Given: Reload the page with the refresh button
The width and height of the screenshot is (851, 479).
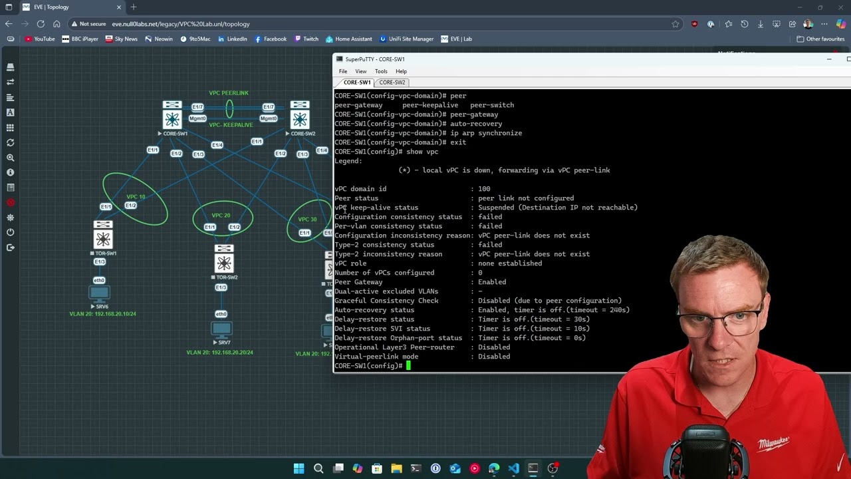Looking at the screenshot, I should pos(41,24).
